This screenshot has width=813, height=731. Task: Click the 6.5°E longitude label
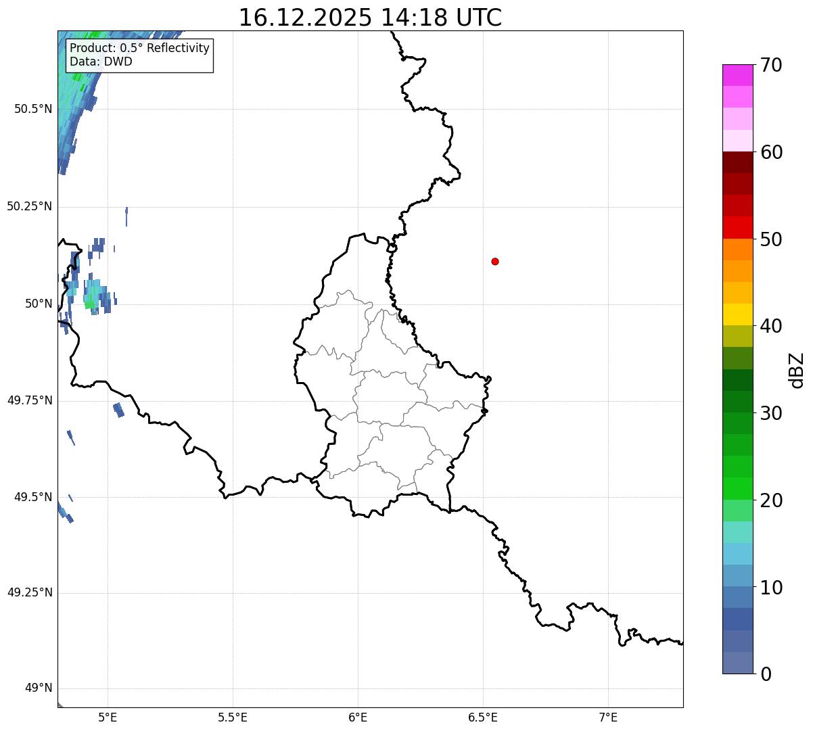coord(483,717)
